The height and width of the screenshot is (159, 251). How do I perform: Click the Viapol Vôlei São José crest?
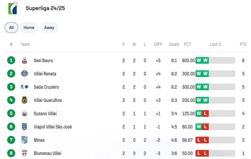pyautogui.click(x=24, y=127)
